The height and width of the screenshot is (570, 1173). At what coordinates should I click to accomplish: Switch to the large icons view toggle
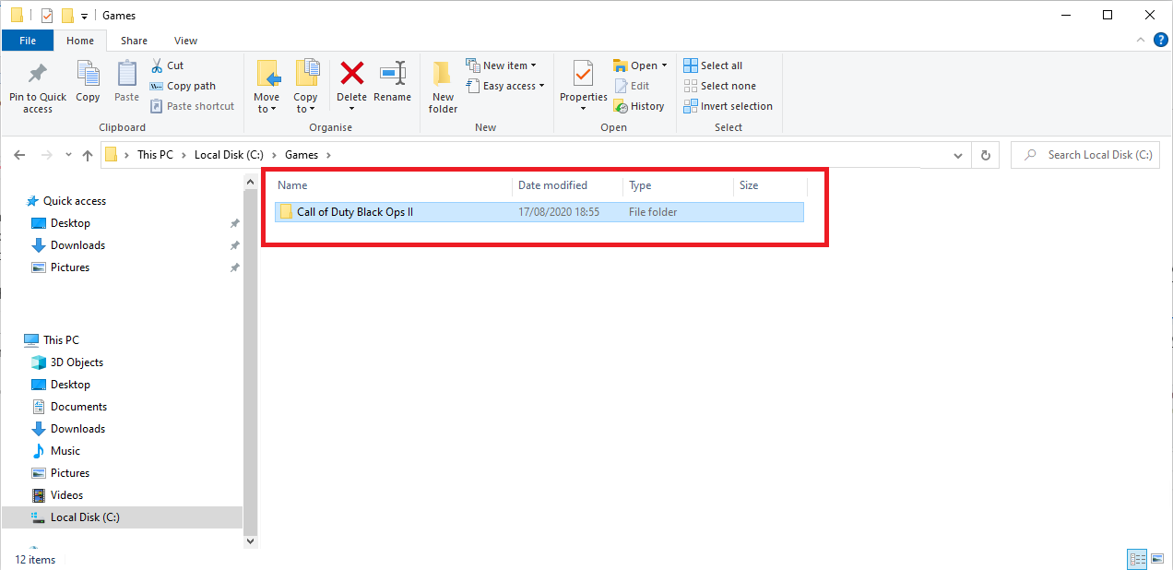coord(1157,559)
